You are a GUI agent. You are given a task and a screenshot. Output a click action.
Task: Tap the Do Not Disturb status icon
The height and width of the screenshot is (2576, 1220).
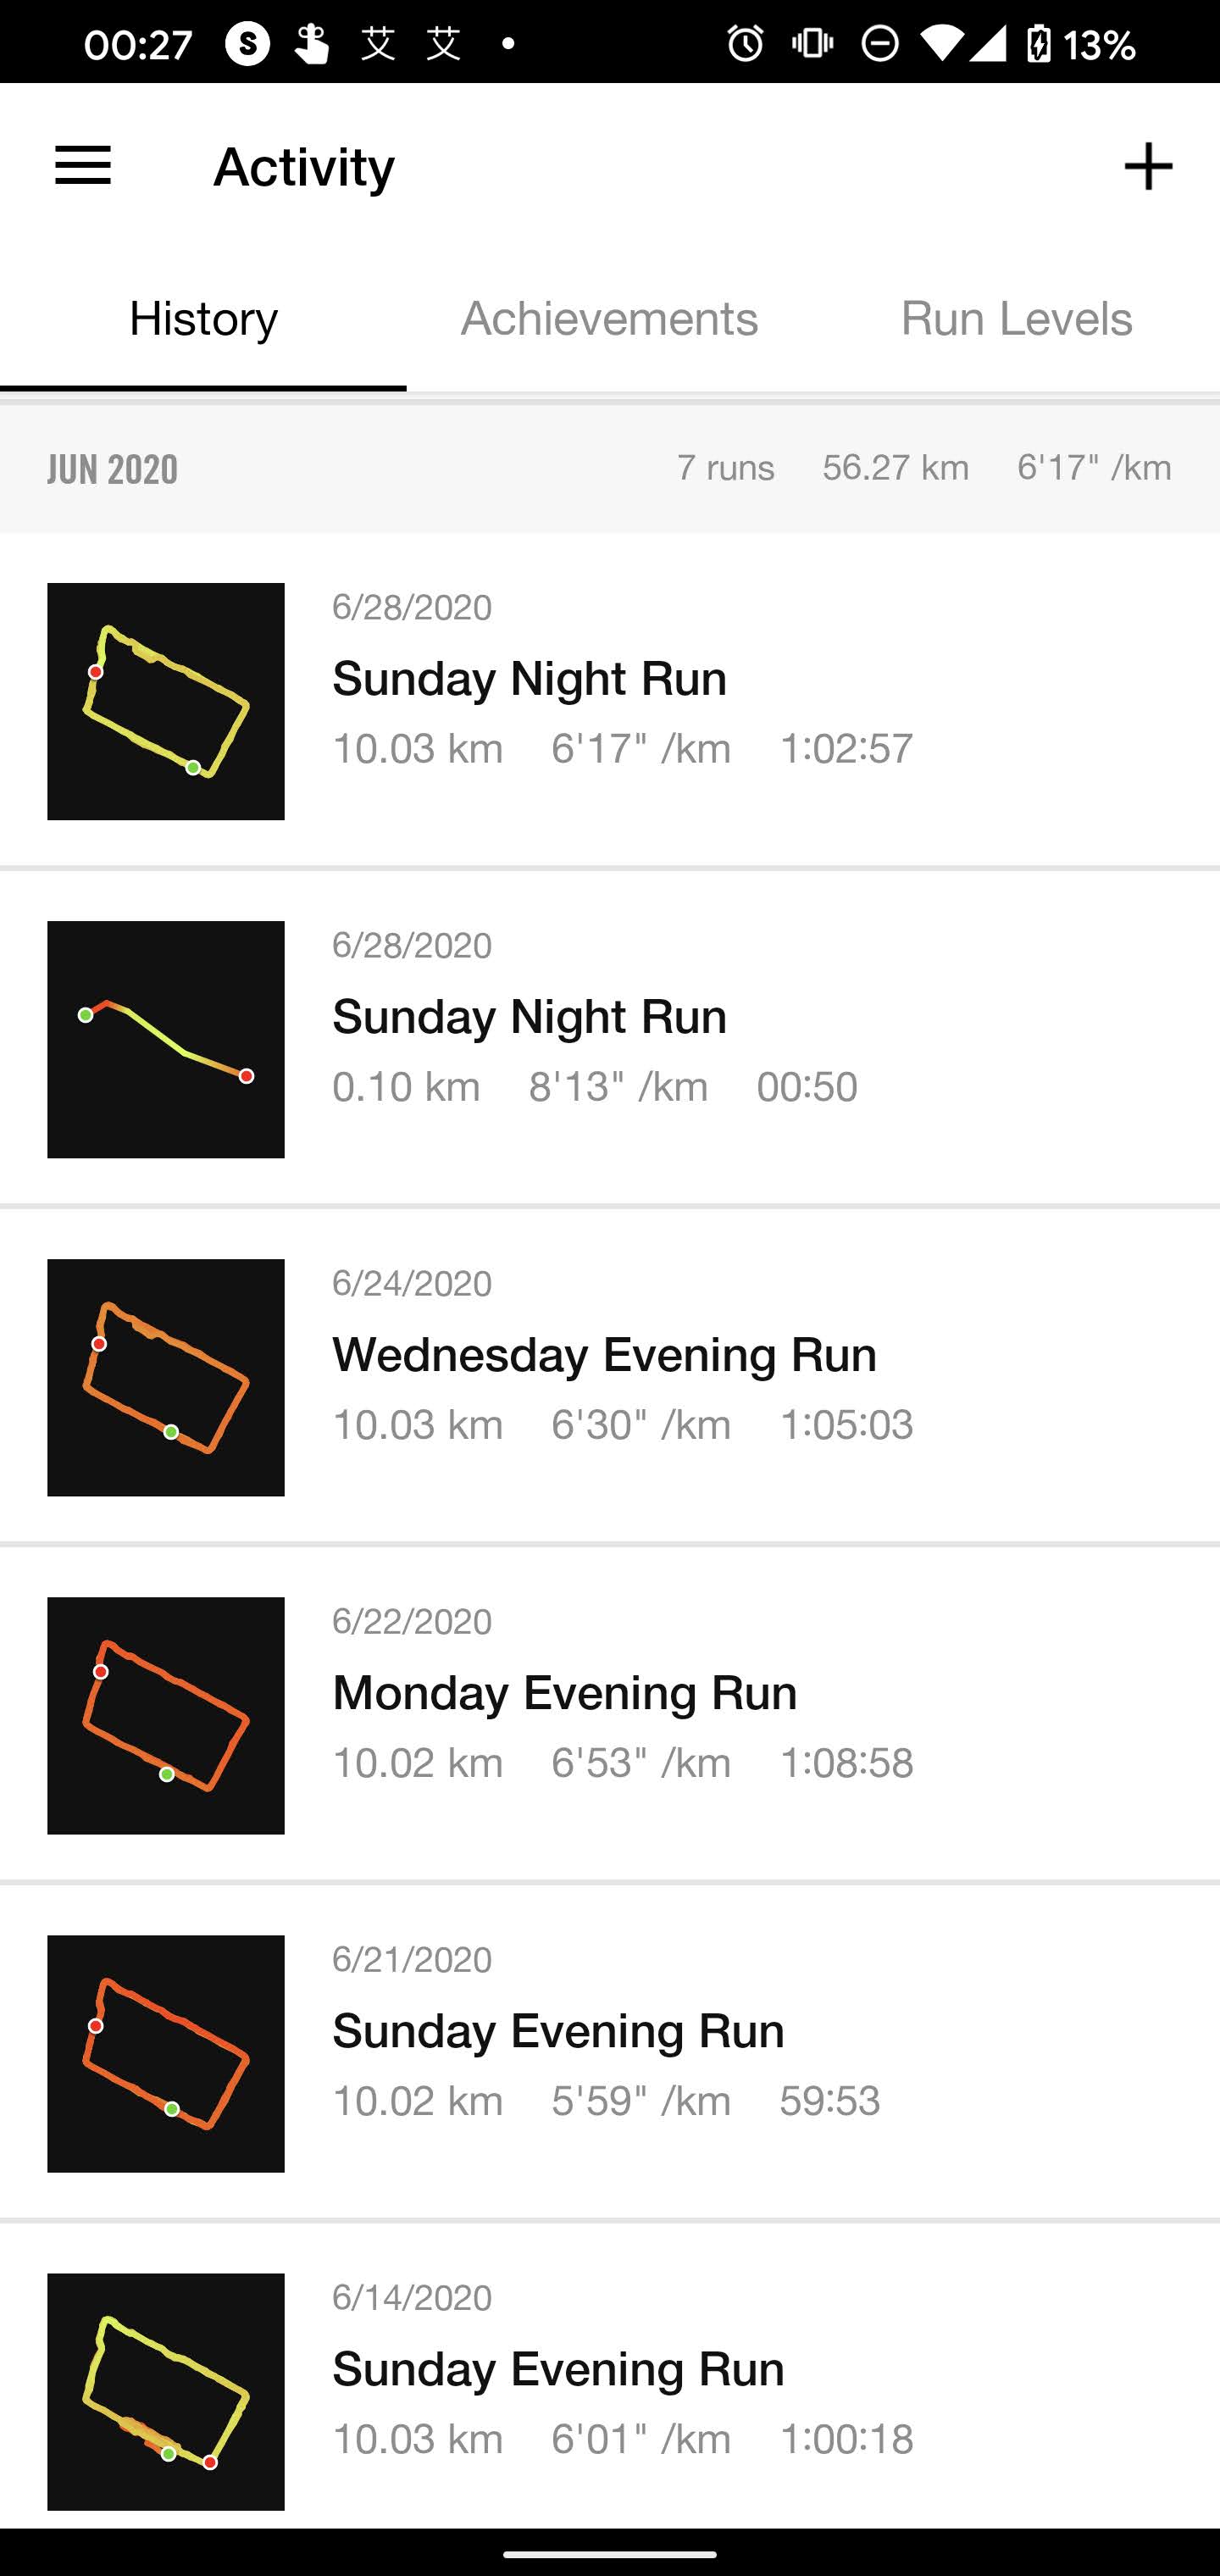880,43
